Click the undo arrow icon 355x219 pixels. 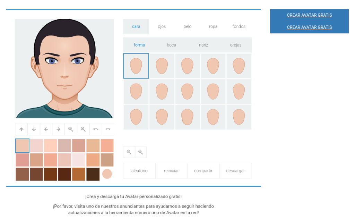point(96,129)
